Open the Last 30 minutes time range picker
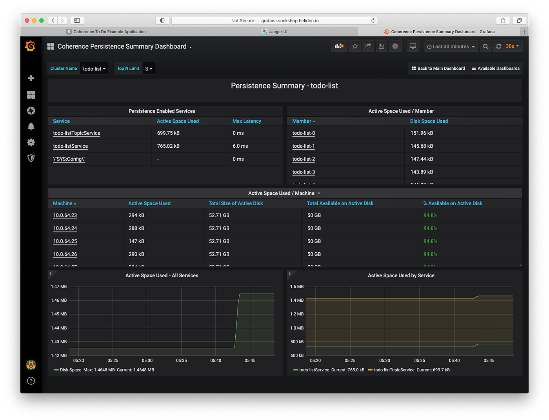The height and width of the screenshot is (420, 549). (451, 46)
